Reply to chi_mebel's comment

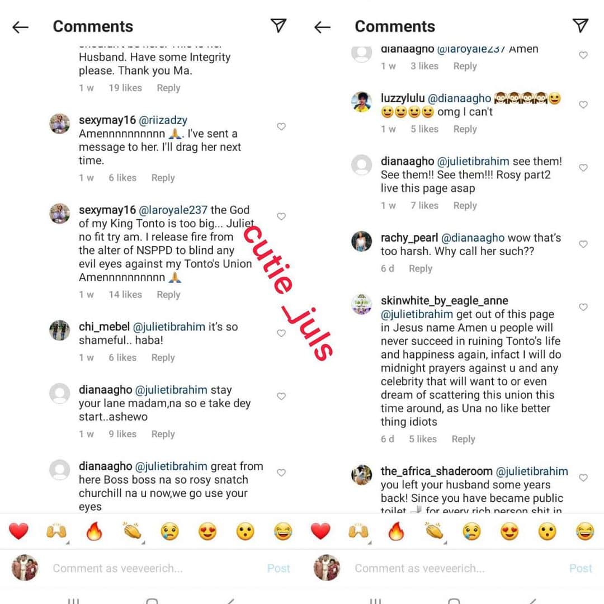coord(163,358)
